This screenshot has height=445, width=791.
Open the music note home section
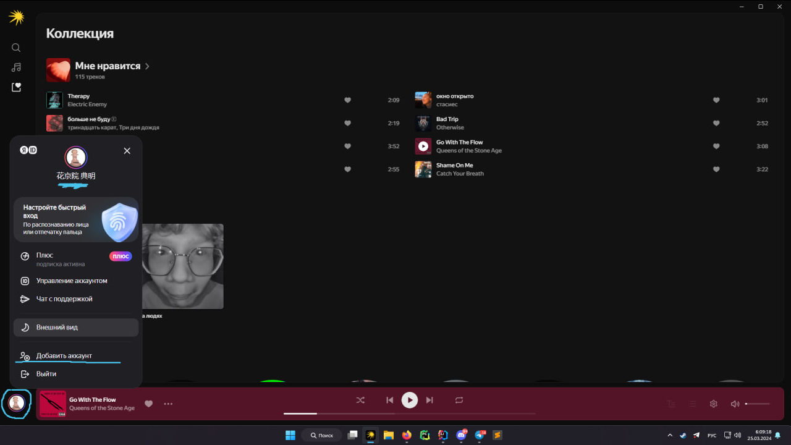coord(16,67)
